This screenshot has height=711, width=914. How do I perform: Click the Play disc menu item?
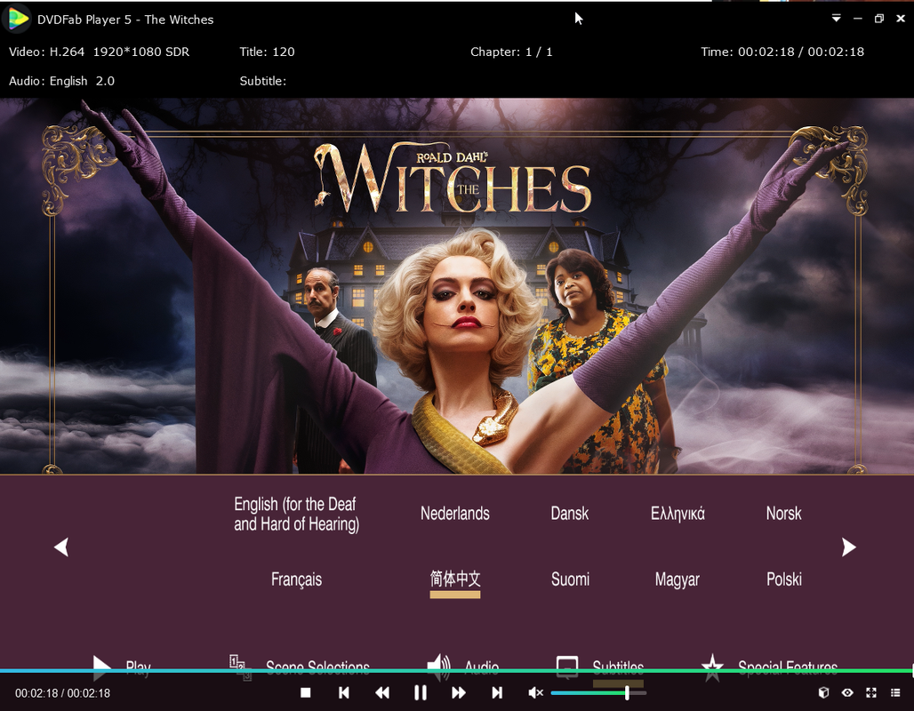pos(122,666)
